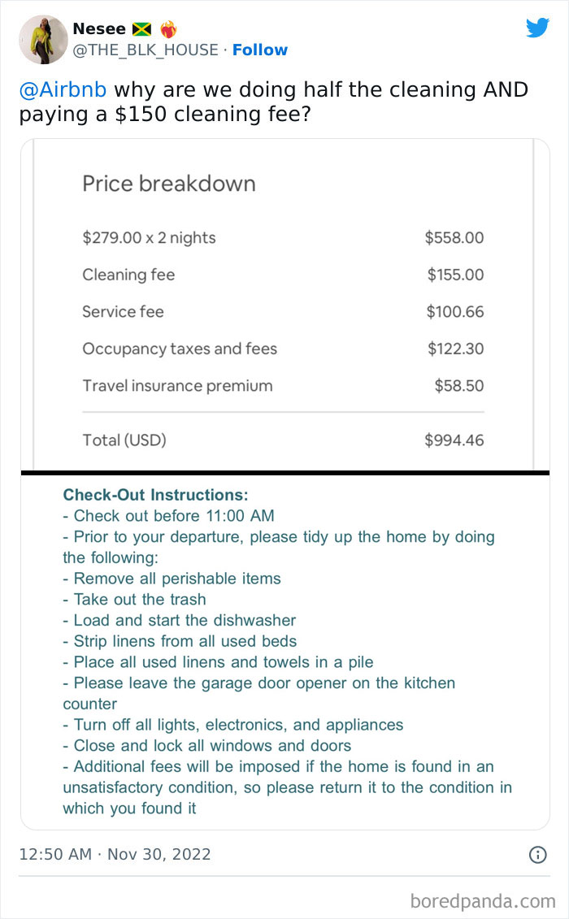Click the Service fee line
This screenshot has width=569, height=919.
pos(123,312)
